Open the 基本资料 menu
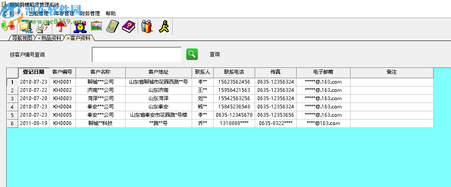 13,14
